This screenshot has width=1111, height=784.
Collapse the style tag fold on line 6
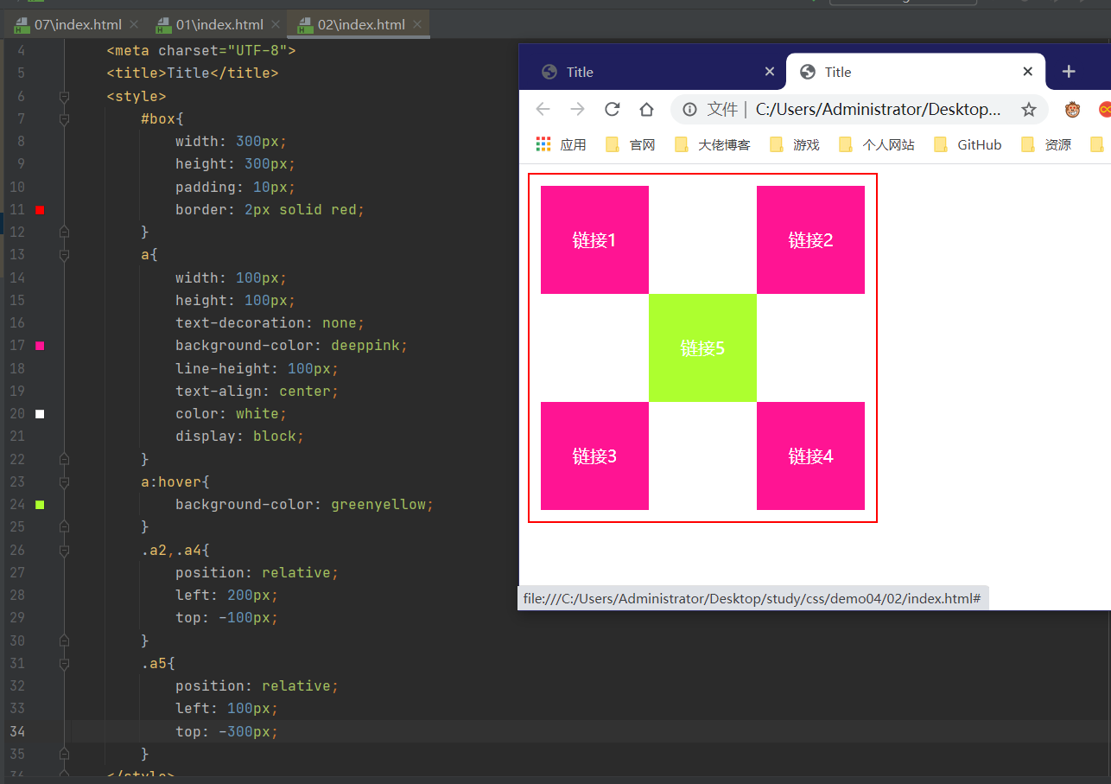click(x=64, y=96)
